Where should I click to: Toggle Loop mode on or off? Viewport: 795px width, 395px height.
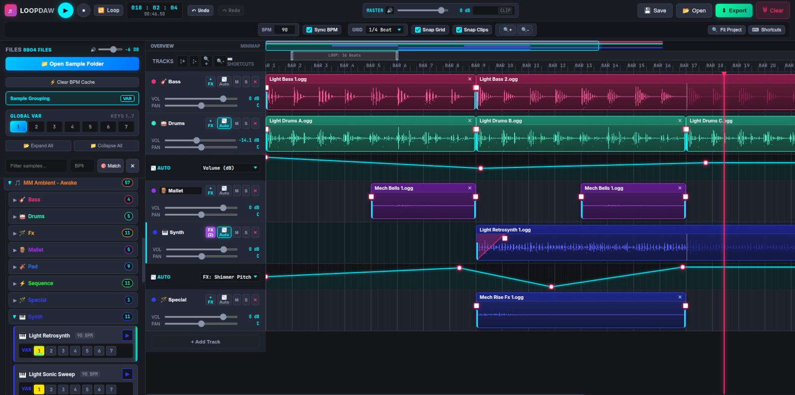click(x=108, y=10)
